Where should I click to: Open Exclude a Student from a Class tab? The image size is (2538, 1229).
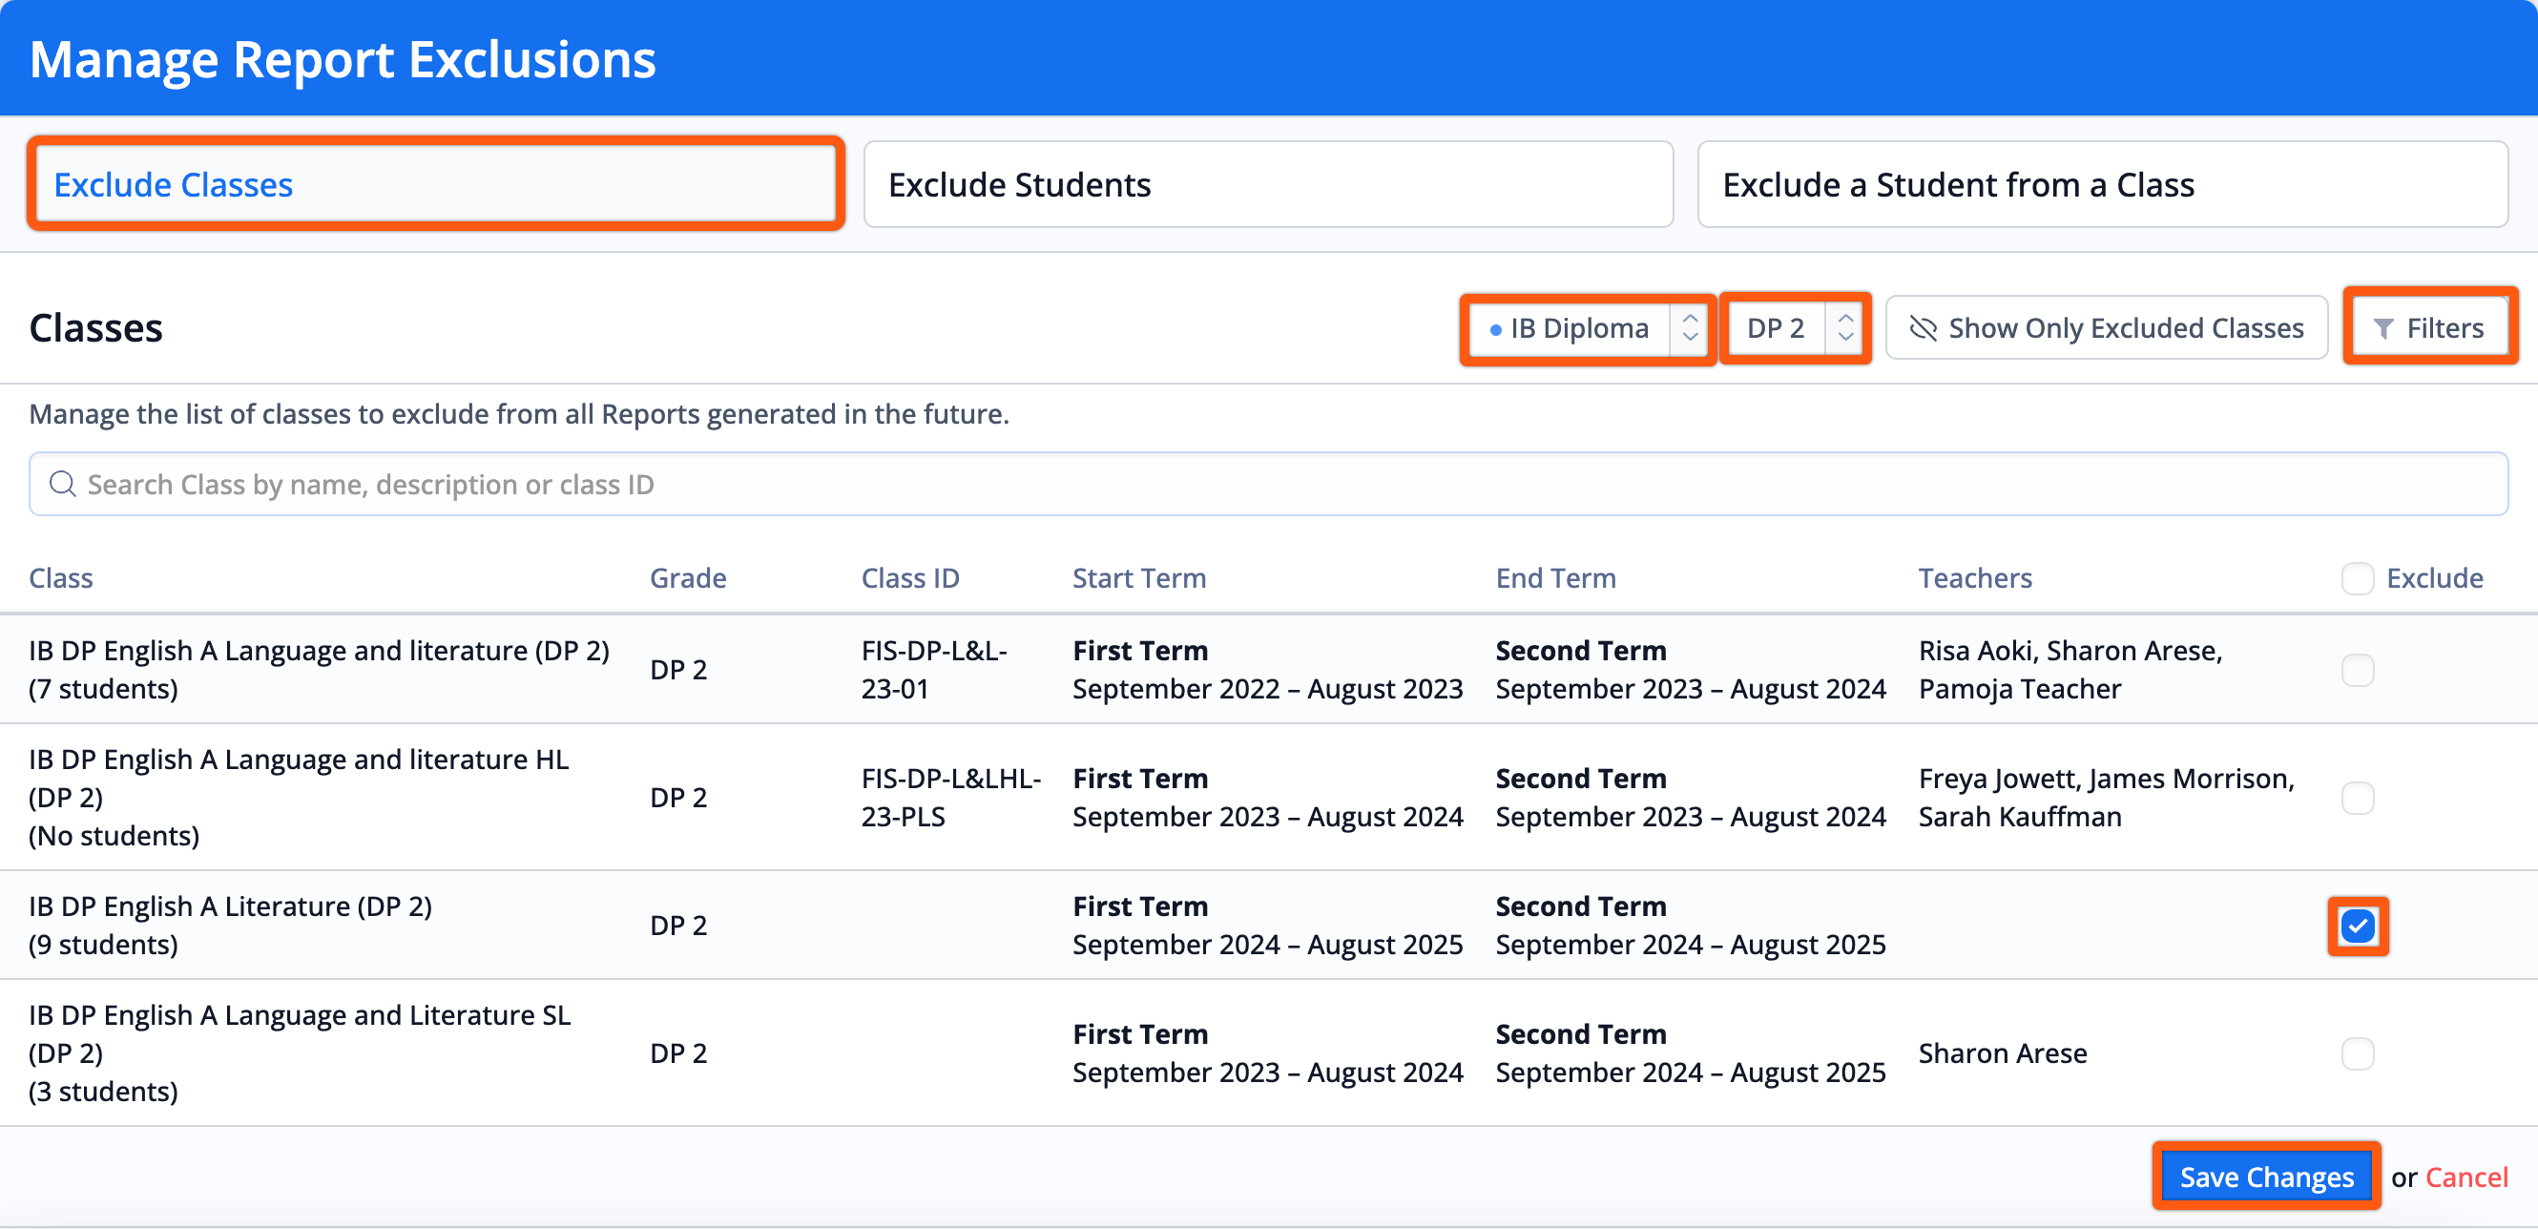click(2103, 184)
